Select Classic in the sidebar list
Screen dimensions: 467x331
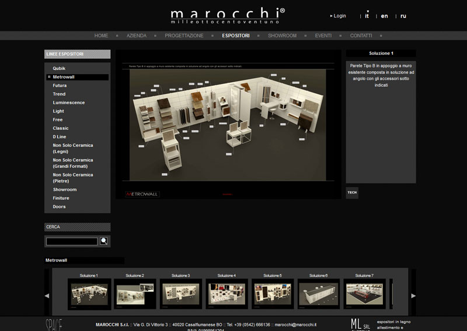[61, 128]
